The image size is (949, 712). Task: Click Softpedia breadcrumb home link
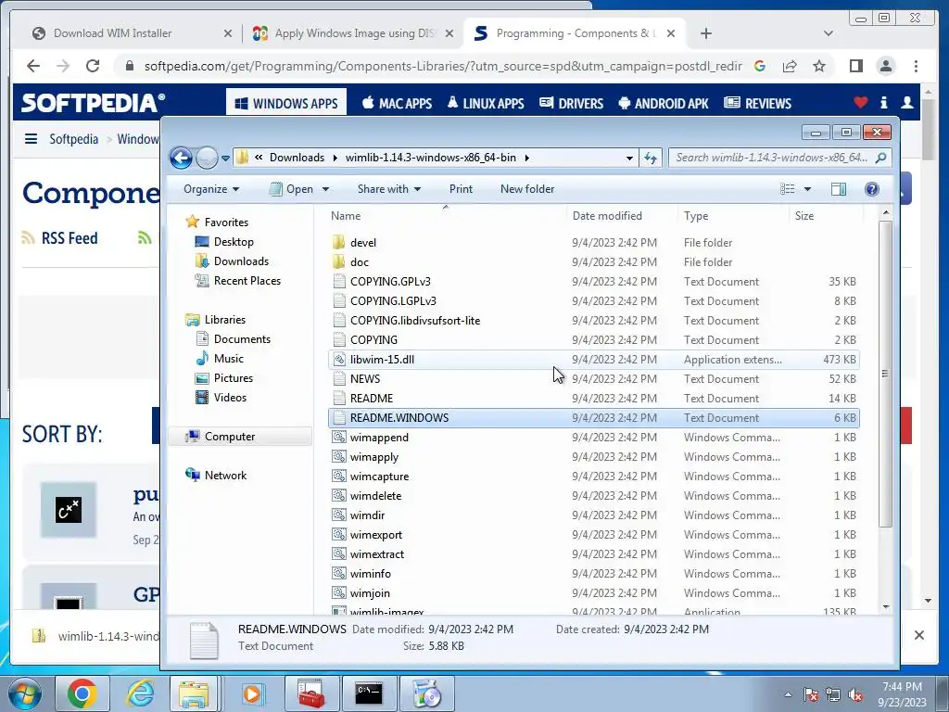(x=73, y=139)
